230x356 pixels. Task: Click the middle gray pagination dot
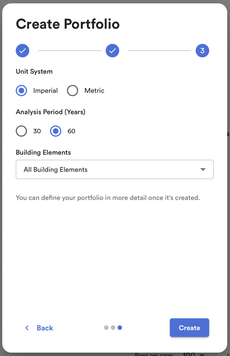click(x=113, y=328)
